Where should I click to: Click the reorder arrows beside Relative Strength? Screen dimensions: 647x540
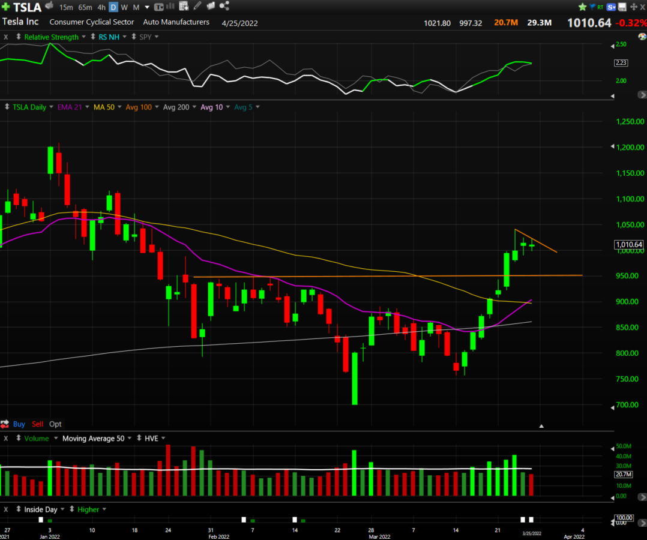tap(19, 37)
